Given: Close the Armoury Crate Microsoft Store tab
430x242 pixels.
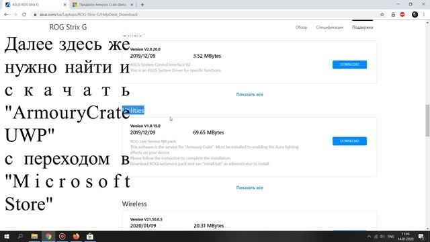Looking at the screenshot, I should 132,5.
